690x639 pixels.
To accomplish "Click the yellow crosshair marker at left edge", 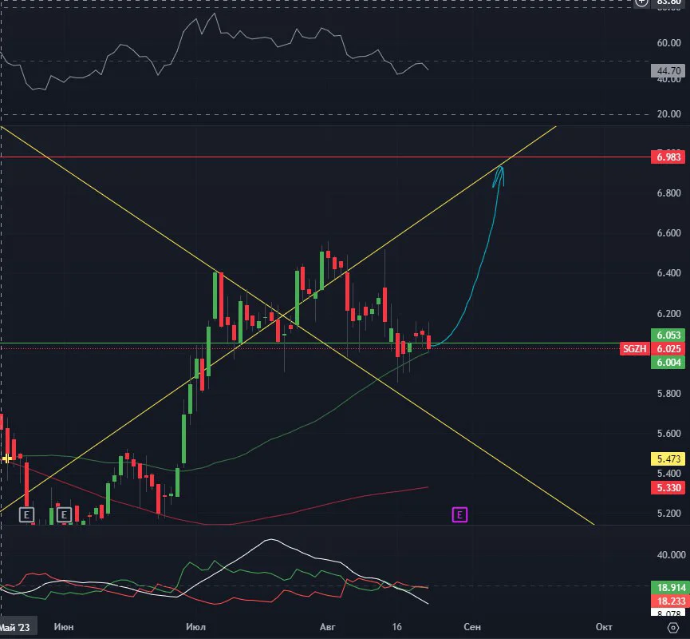I will coord(6,458).
